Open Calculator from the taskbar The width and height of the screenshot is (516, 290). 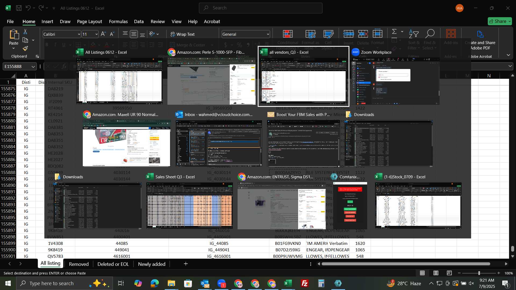321,283
